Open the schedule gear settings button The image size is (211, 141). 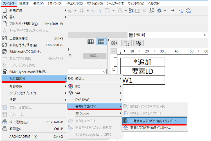114,43
